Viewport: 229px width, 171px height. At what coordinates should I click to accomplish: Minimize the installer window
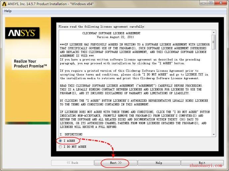click(x=203, y=3)
